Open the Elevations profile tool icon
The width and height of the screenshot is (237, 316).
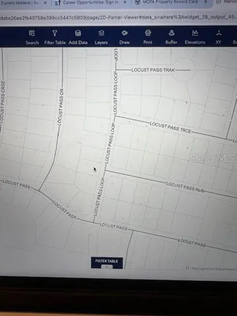pos(195,33)
